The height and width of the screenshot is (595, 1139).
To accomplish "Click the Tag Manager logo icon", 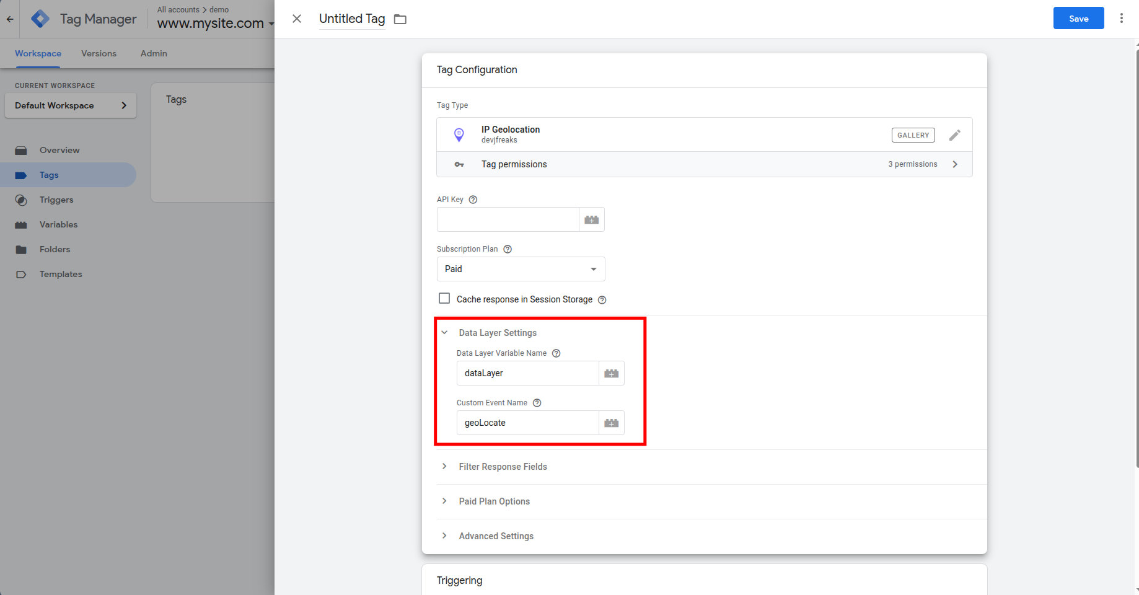I will click(40, 19).
